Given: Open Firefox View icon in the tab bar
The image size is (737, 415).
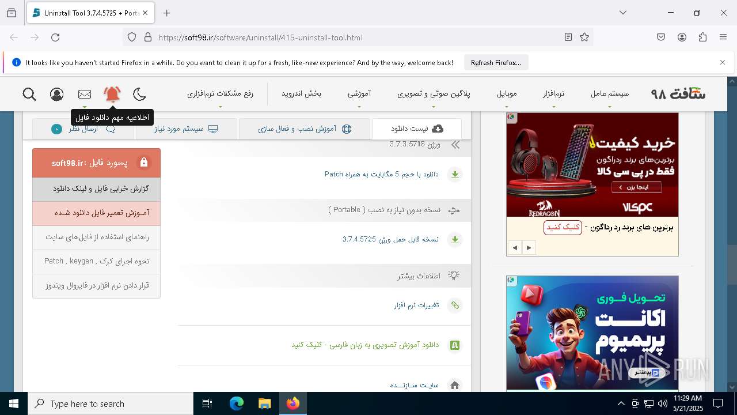Looking at the screenshot, I should [12, 13].
